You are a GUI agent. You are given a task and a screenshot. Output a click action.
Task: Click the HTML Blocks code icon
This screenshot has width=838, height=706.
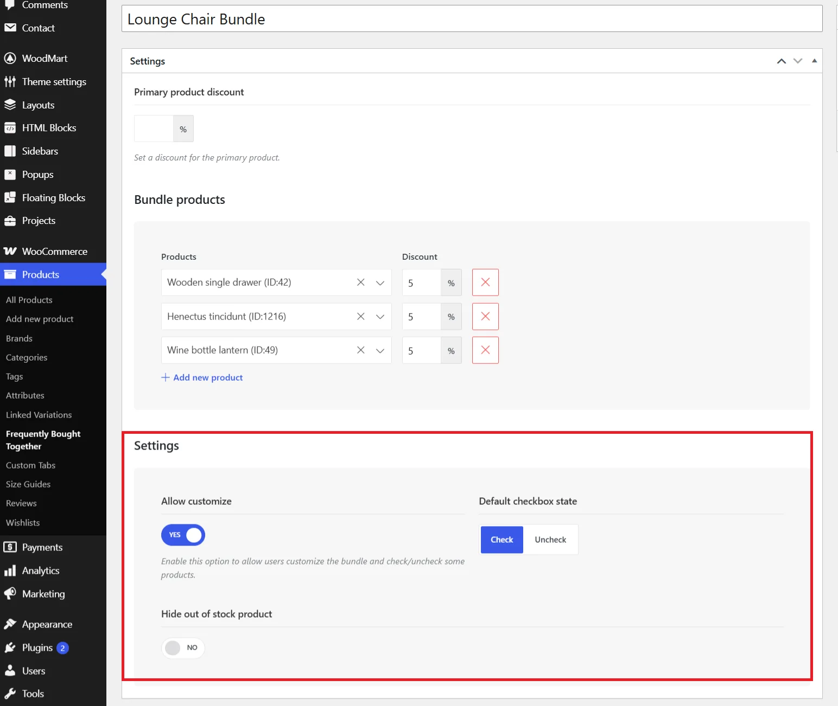point(10,128)
